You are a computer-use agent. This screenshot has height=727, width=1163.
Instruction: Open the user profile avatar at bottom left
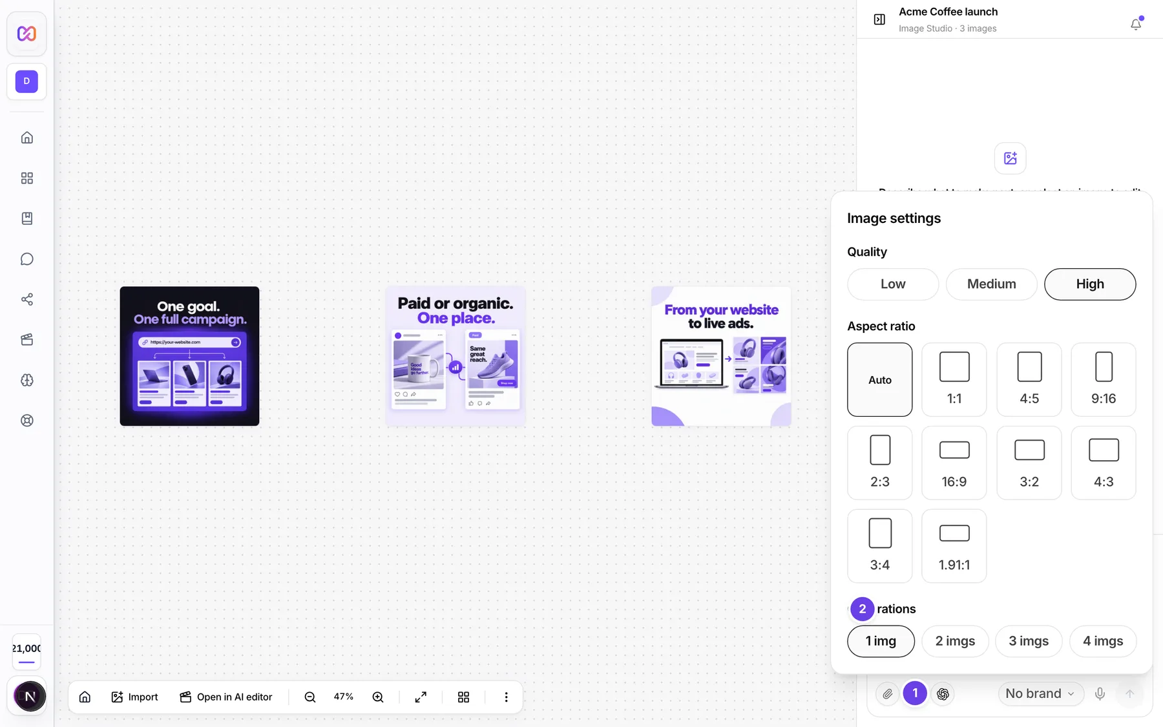click(30, 696)
